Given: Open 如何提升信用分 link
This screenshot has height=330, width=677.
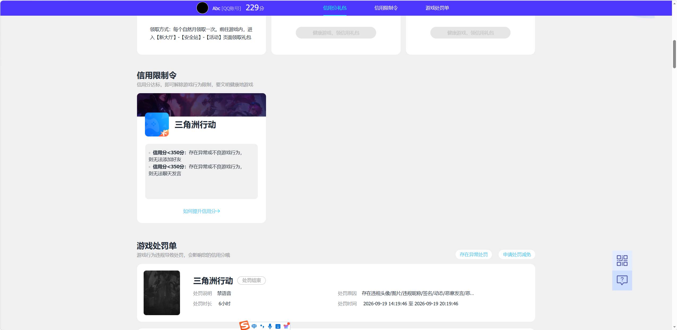Looking at the screenshot, I should [x=202, y=211].
